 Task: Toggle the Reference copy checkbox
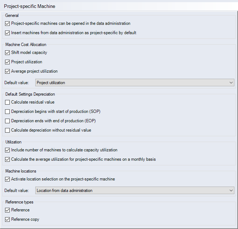point(8,219)
